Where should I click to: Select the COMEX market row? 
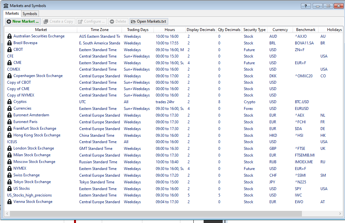tap(173, 69)
